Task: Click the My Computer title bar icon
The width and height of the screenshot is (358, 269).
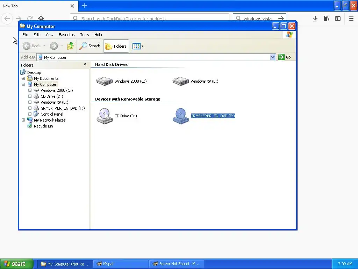Action: (22, 26)
